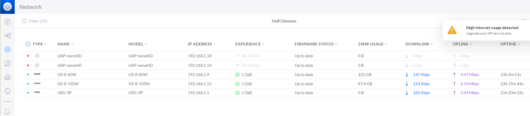The height and width of the screenshot is (116, 530).
Task: Click the red status dot for 192.168.1.14
Action: [x=28, y=65]
